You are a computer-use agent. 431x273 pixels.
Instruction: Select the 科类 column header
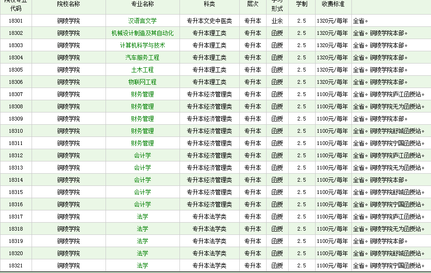(x=210, y=4)
